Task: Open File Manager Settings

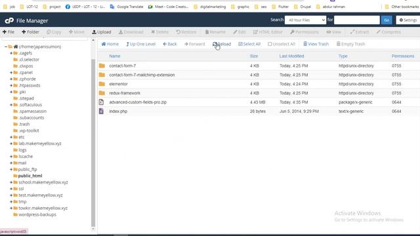Action: pyautogui.click(x=408, y=20)
